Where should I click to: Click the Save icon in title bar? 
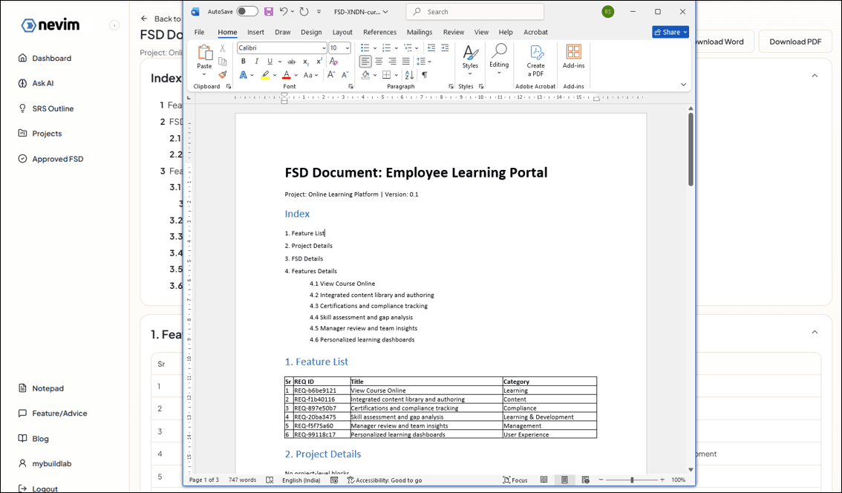pos(269,12)
